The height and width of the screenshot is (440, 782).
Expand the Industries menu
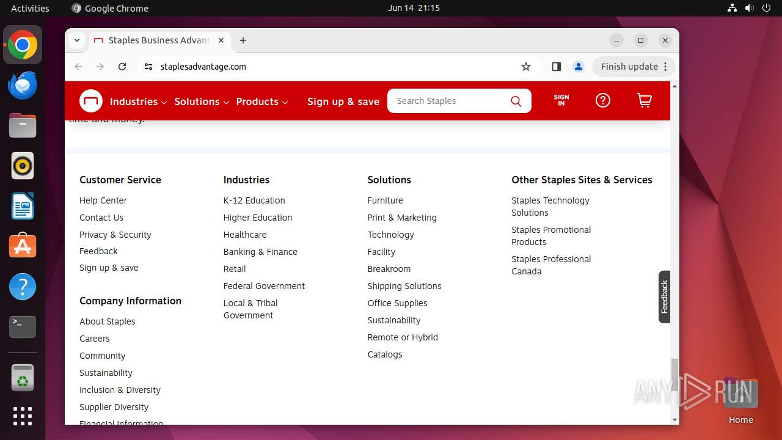[x=139, y=101]
